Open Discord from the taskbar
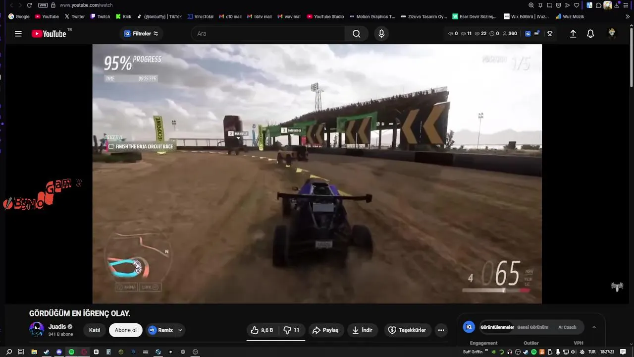This screenshot has height=357, width=634. (59, 352)
